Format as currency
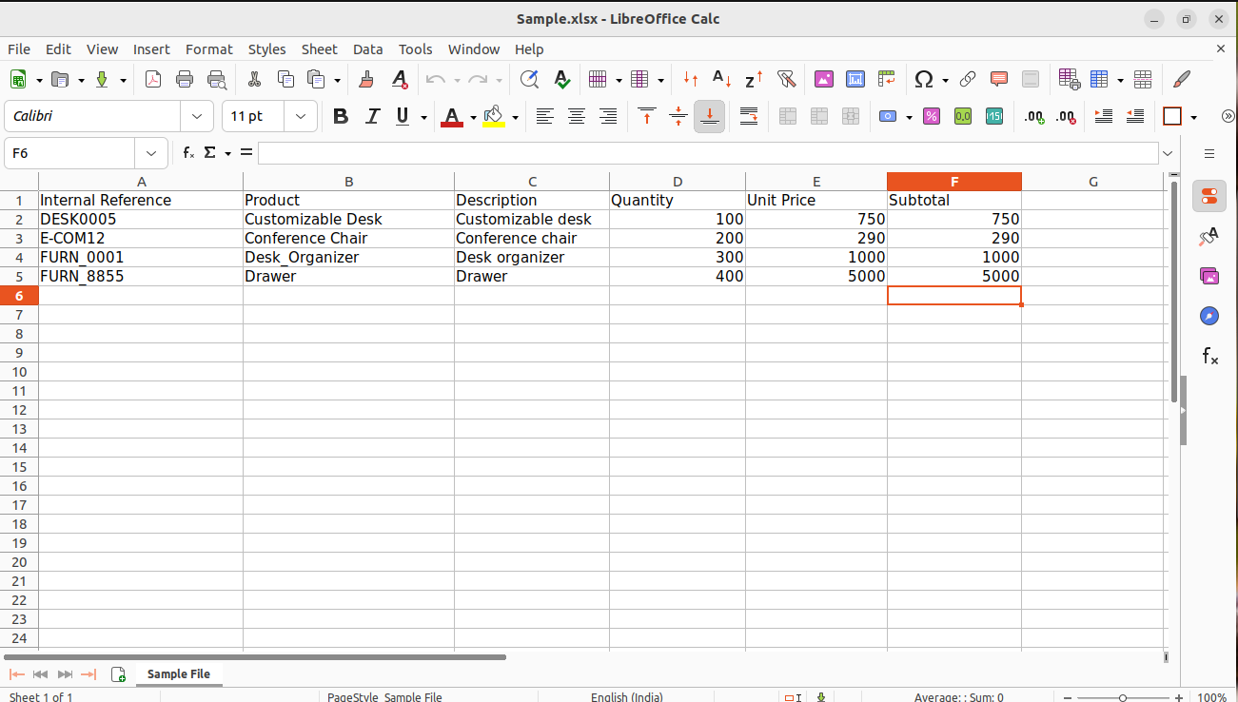This screenshot has width=1238, height=702. (x=888, y=116)
